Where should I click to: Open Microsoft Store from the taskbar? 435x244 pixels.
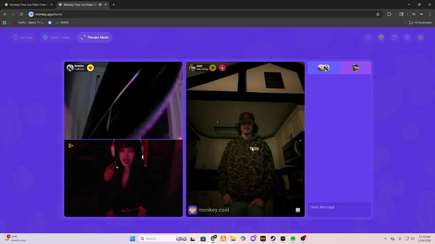click(x=203, y=239)
